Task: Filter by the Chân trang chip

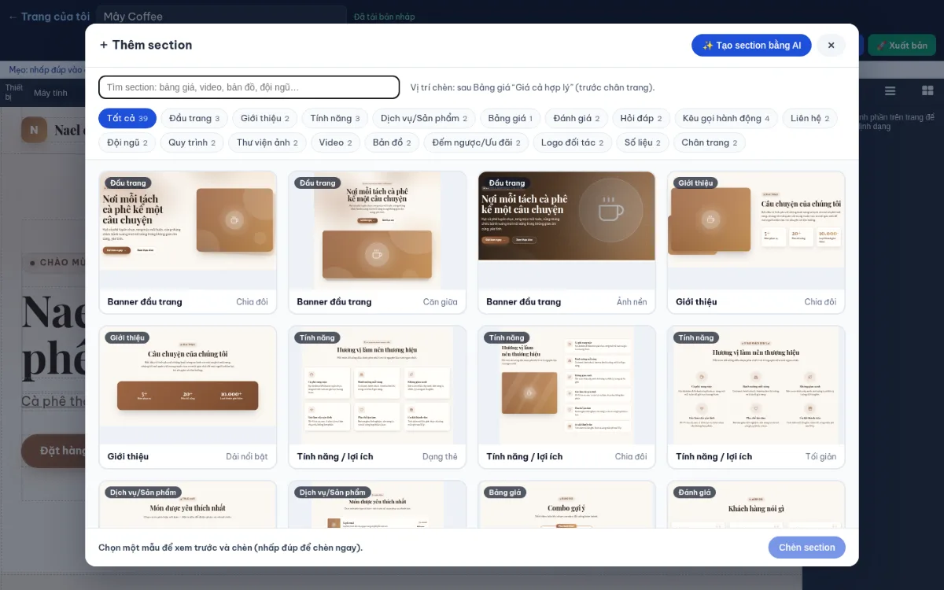Action: [709, 143]
